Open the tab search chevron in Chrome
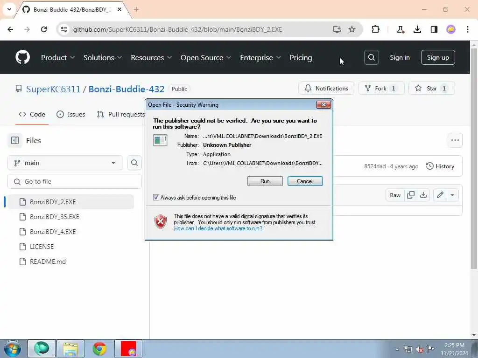This screenshot has height=358, width=478. [9, 9]
